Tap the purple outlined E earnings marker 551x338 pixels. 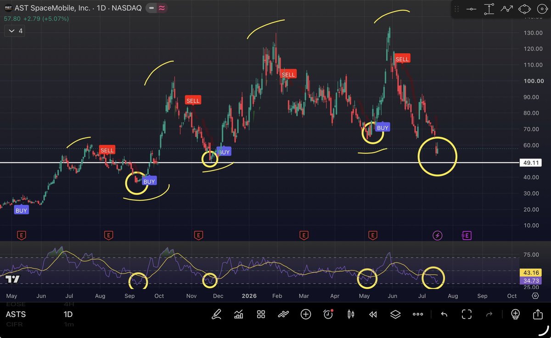pyautogui.click(x=466, y=236)
